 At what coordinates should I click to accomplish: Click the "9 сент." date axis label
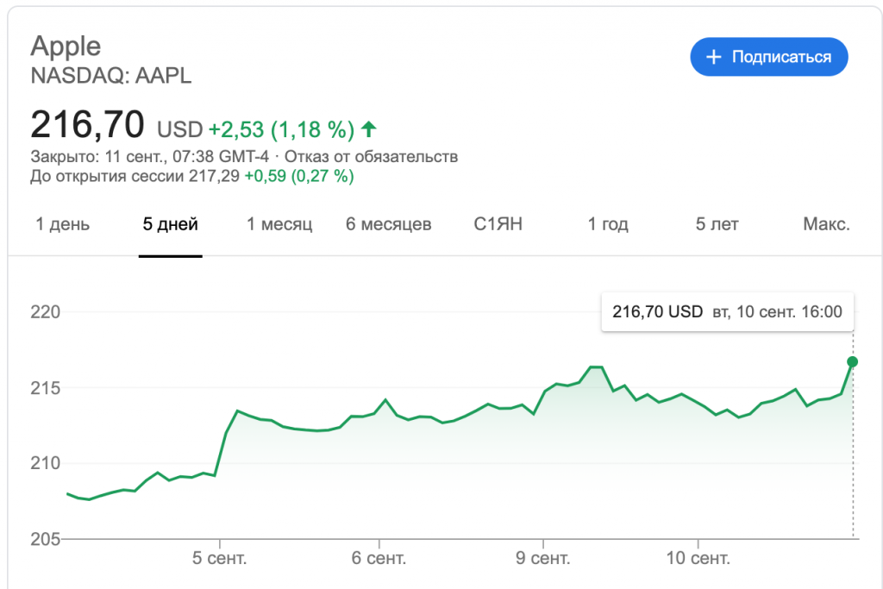(x=542, y=558)
